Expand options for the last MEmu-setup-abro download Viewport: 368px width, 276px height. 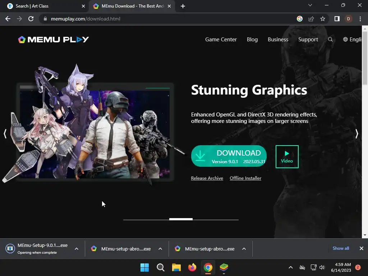[x=244, y=249]
